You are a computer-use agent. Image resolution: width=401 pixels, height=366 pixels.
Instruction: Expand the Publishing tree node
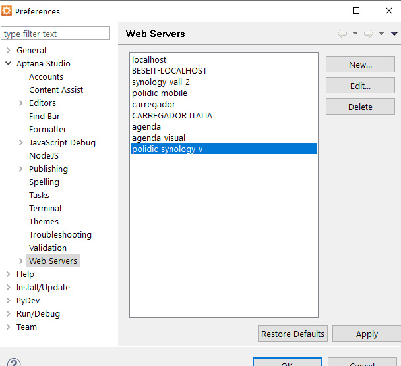click(x=20, y=169)
